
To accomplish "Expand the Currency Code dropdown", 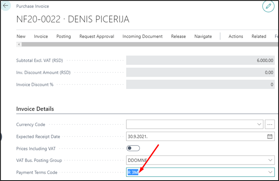I will click(259, 124).
